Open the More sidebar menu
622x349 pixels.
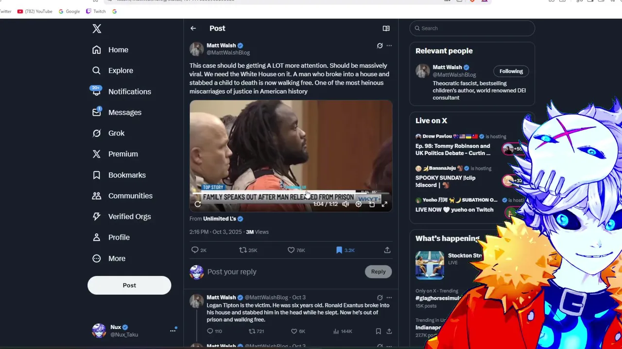click(109, 258)
